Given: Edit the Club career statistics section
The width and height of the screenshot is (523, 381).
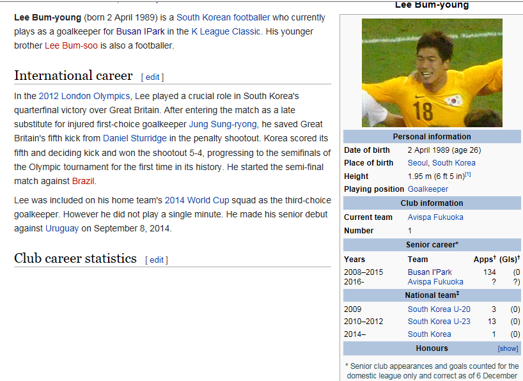Looking at the screenshot, I should coord(157,260).
